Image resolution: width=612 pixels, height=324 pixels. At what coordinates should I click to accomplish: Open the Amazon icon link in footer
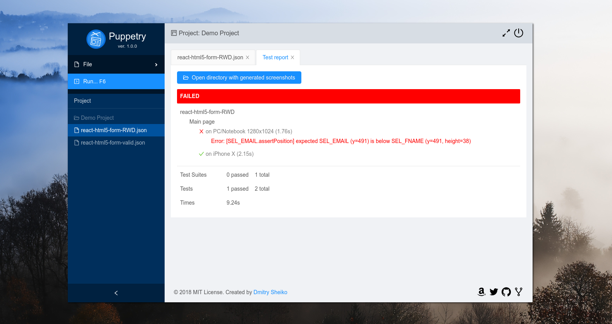pos(481,292)
